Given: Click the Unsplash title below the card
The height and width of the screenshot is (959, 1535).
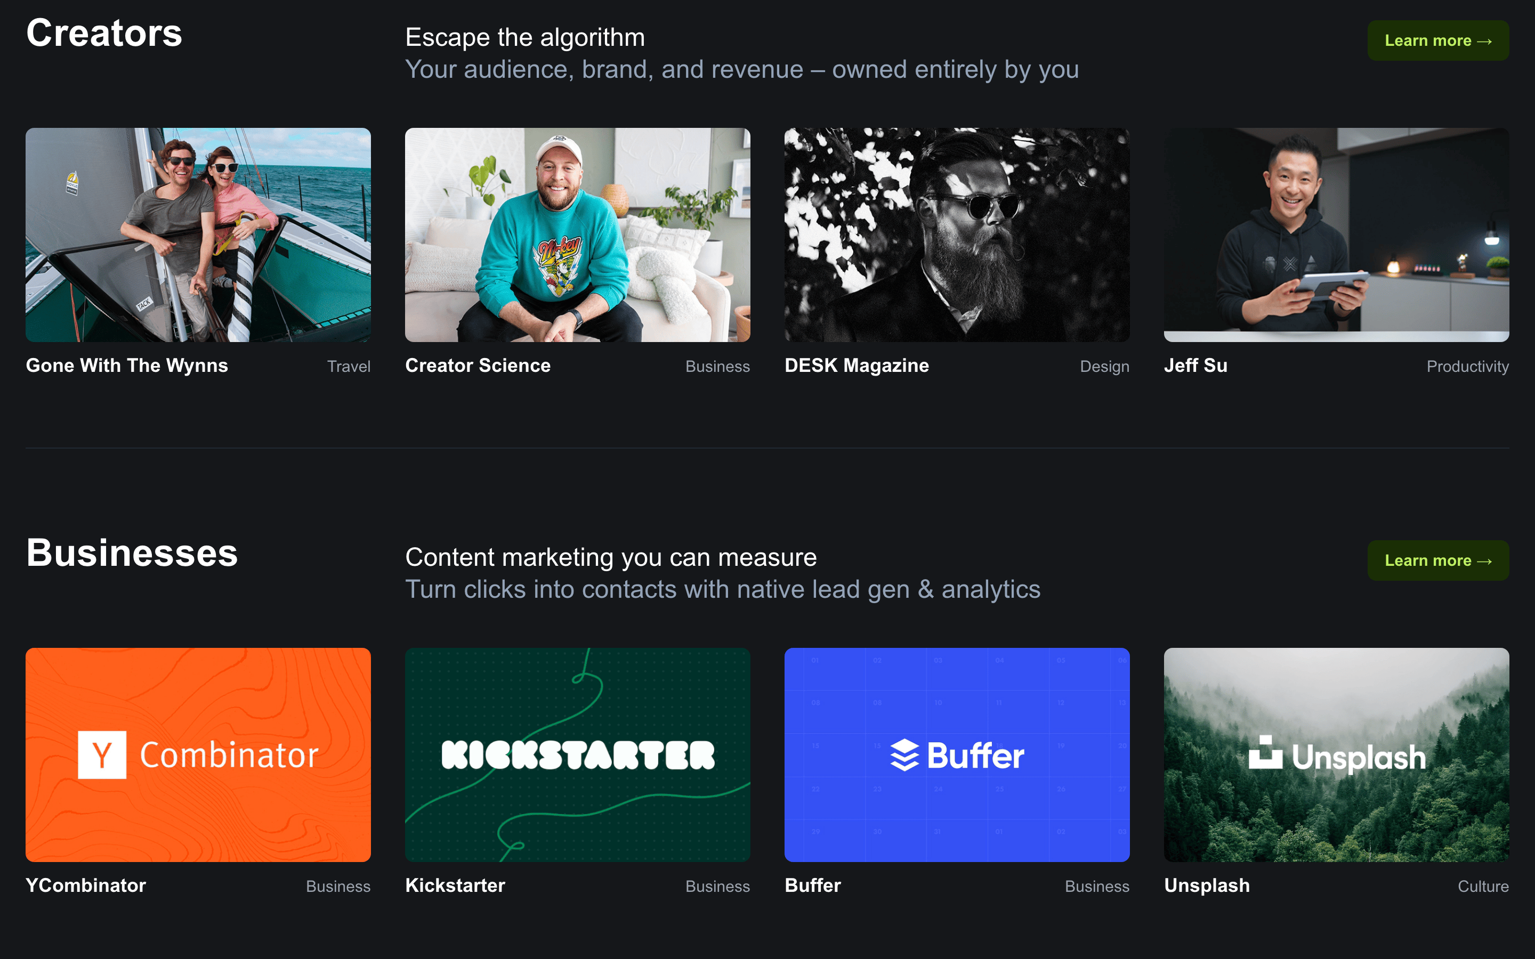Looking at the screenshot, I should pyautogui.click(x=1207, y=885).
